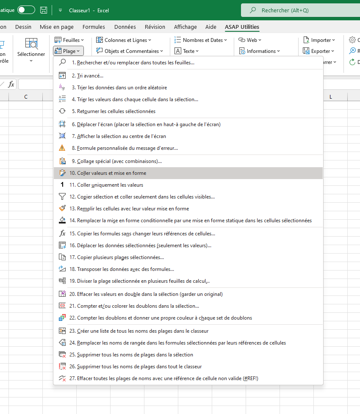
Task: Click the Déplacer l'écran crop icon
Action: (x=62, y=124)
